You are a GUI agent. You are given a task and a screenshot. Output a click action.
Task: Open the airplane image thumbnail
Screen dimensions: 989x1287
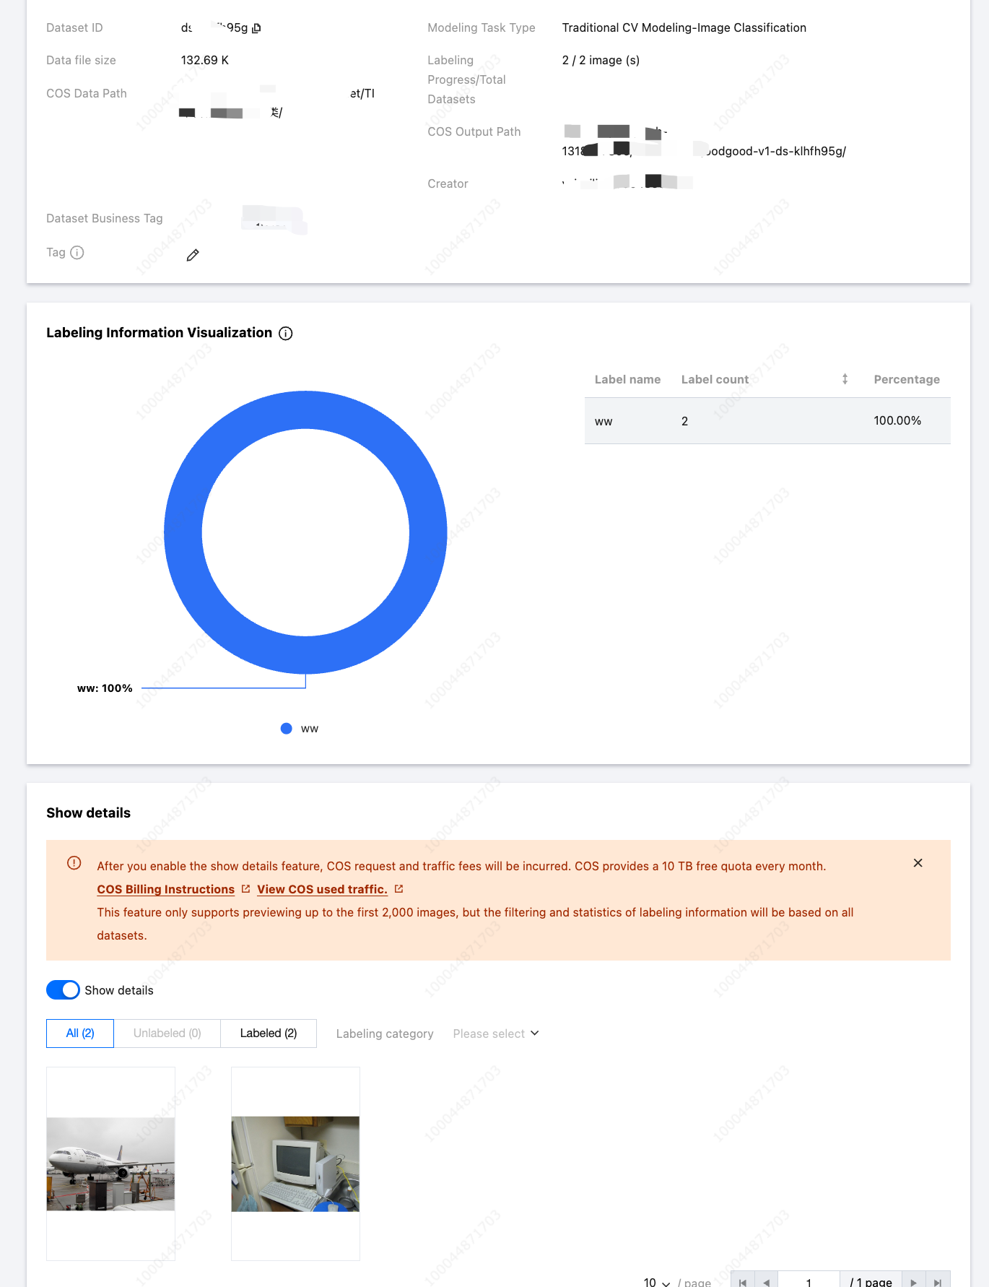pos(110,1163)
